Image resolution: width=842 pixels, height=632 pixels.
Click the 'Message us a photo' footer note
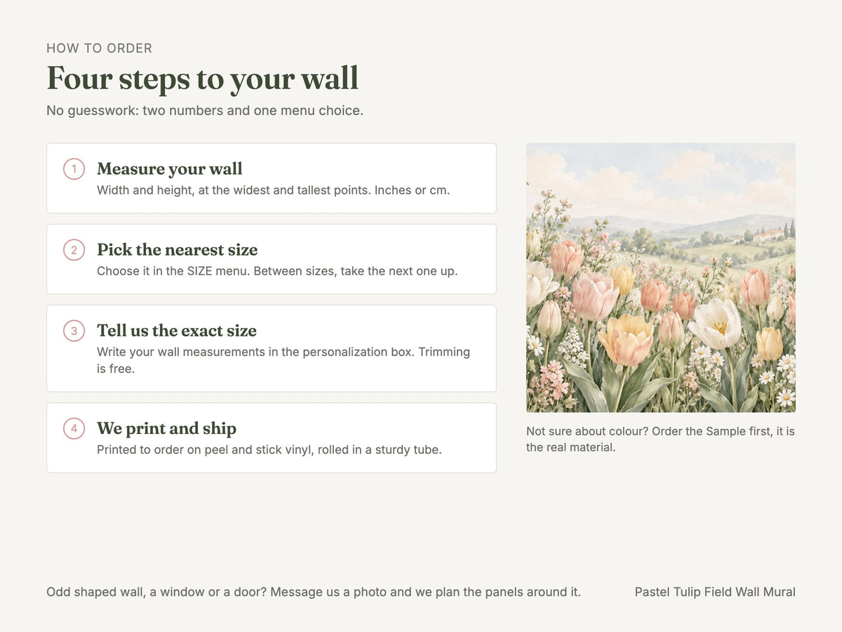[x=314, y=592]
